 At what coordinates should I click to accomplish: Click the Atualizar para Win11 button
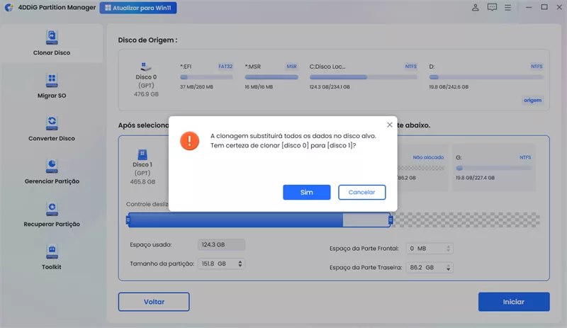click(x=138, y=9)
